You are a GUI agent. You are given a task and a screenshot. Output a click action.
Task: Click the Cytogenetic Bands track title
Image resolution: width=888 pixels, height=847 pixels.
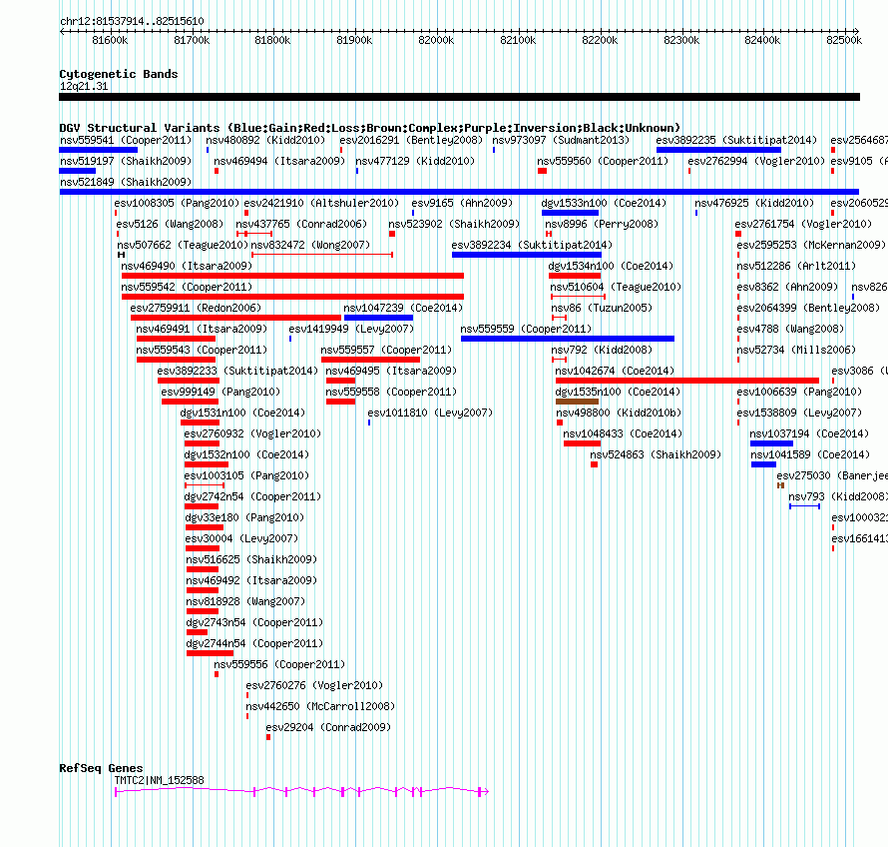pos(119,74)
